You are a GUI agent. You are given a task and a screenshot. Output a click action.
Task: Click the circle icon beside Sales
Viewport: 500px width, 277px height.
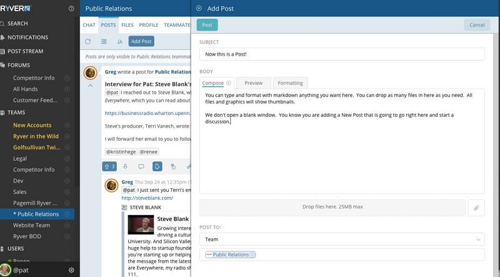click(67, 192)
